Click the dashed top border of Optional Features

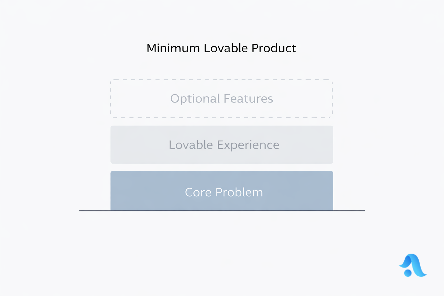(x=221, y=79)
